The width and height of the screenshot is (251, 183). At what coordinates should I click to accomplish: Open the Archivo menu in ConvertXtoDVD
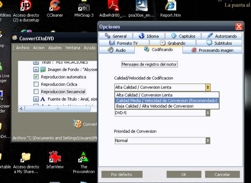click(23, 48)
